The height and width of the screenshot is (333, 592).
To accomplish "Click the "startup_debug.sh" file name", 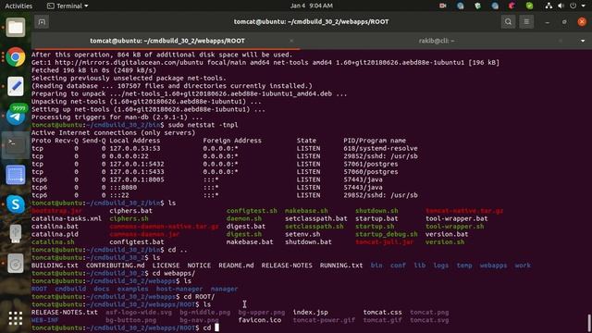I will (x=387, y=234).
